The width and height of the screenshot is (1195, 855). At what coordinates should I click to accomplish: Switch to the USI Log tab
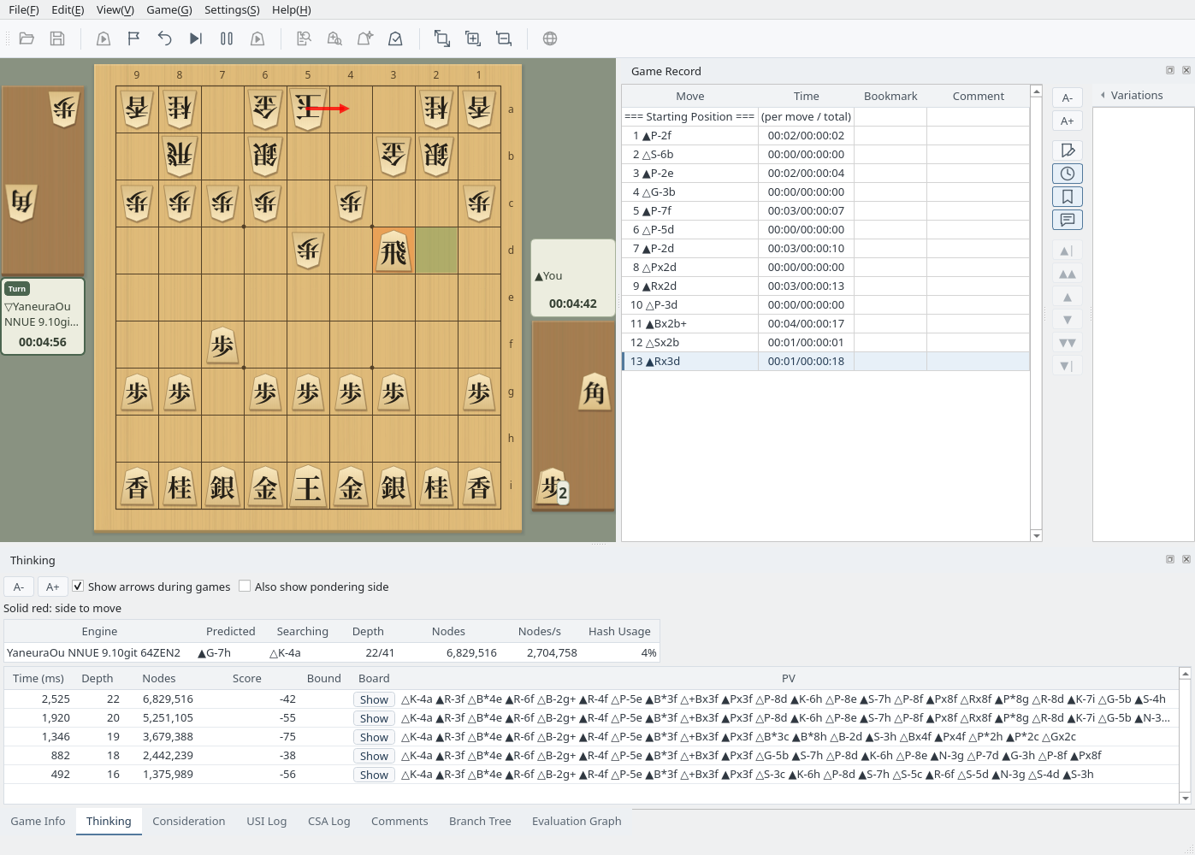[x=267, y=822]
